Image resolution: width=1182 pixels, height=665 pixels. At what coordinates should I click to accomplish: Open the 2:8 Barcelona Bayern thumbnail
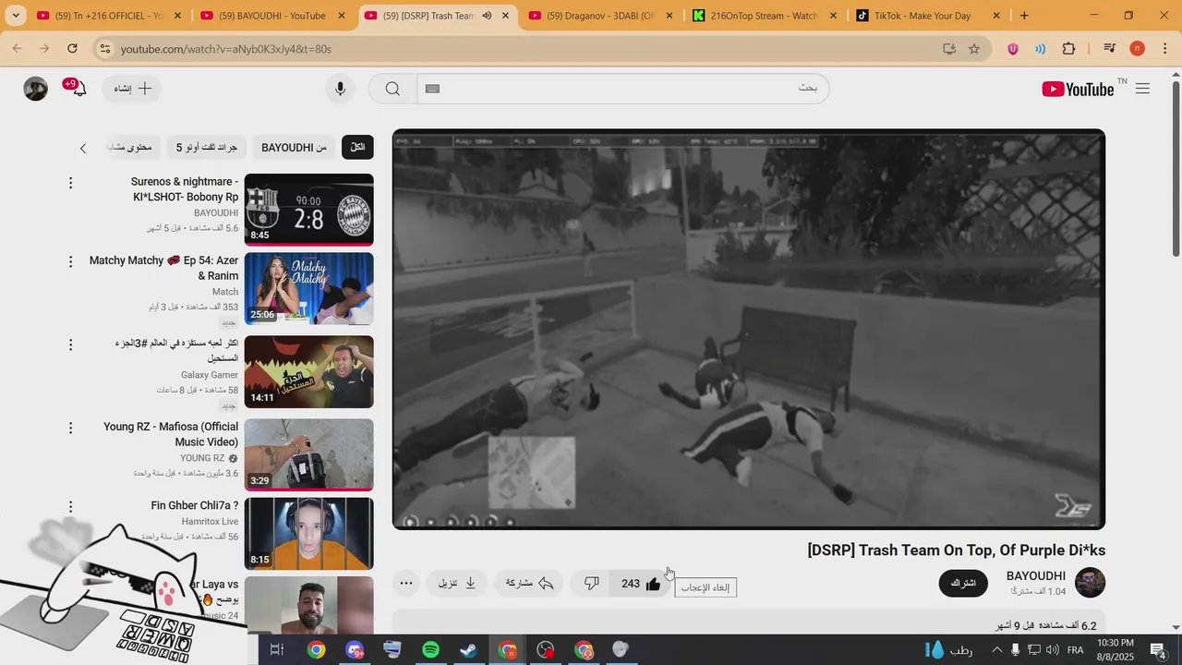308,210
